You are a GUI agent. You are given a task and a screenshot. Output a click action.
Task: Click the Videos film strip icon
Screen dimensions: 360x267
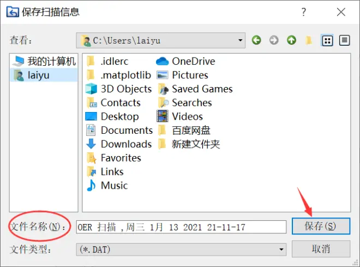point(163,116)
